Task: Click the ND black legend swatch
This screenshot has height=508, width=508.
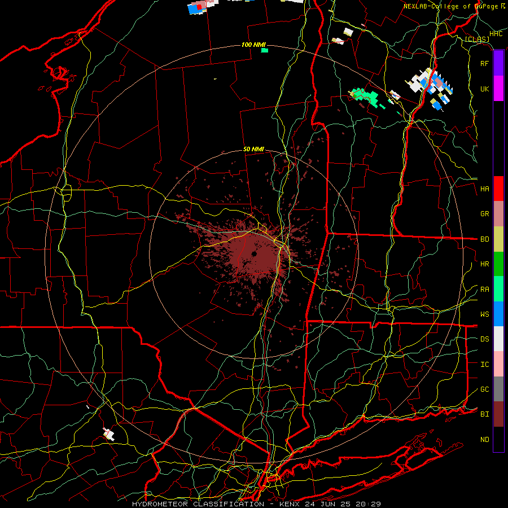Action: click(x=498, y=439)
